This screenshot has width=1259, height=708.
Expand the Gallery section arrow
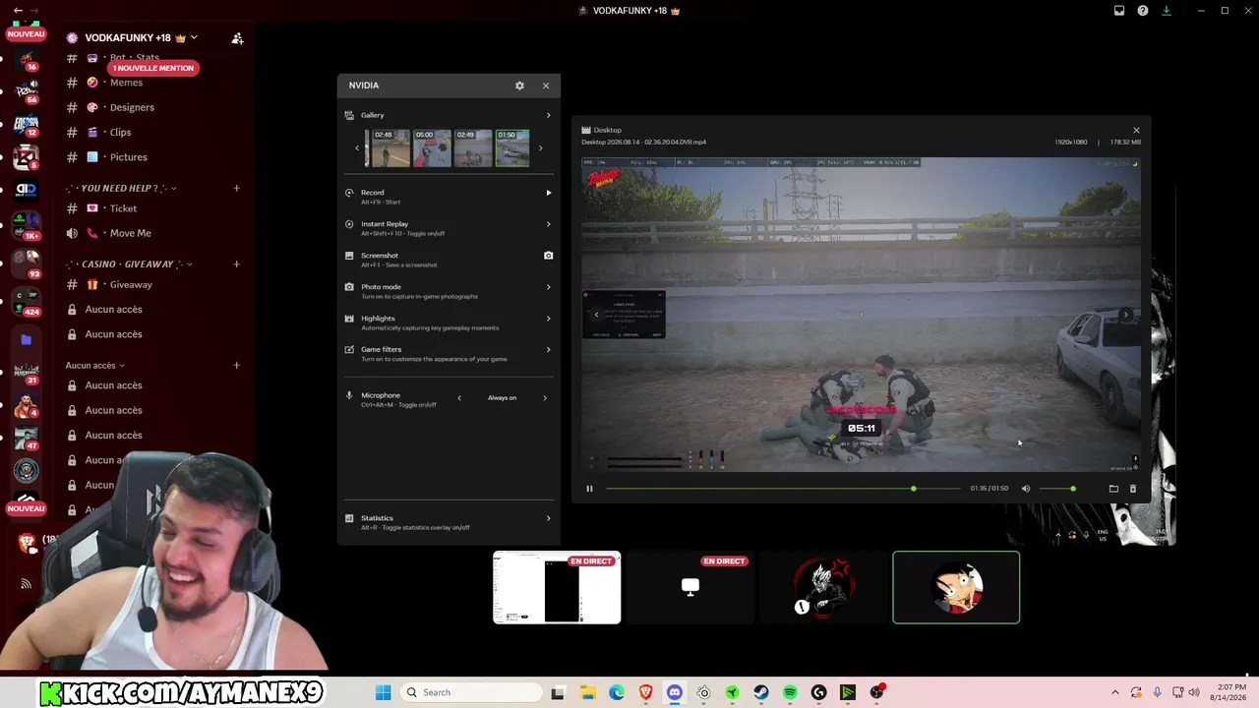coord(548,115)
